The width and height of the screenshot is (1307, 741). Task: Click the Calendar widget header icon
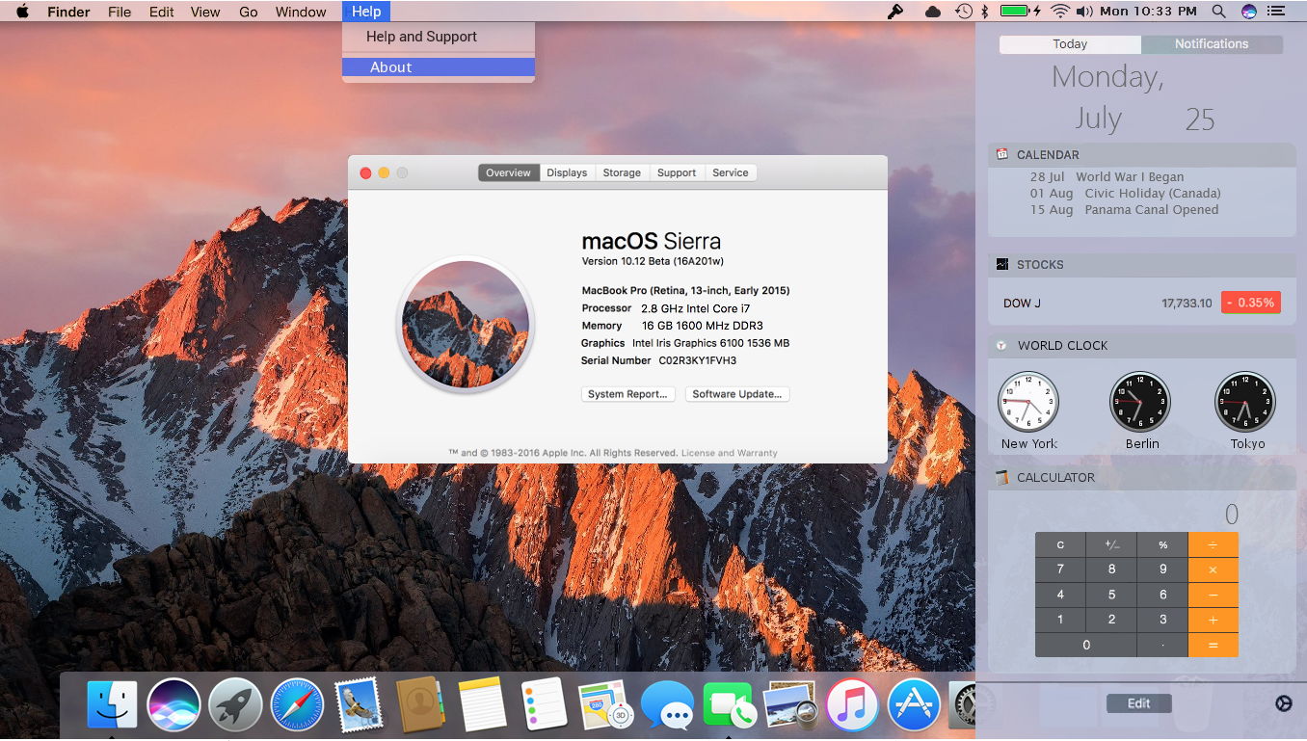pyautogui.click(x=1002, y=154)
